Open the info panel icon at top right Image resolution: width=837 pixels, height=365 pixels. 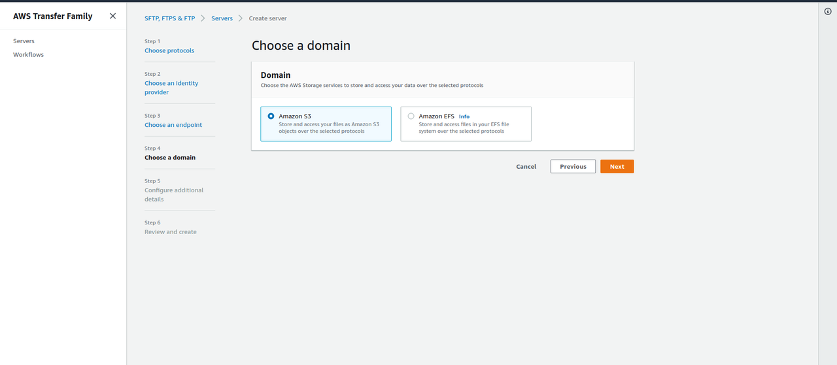pyautogui.click(x=828, y=11)
